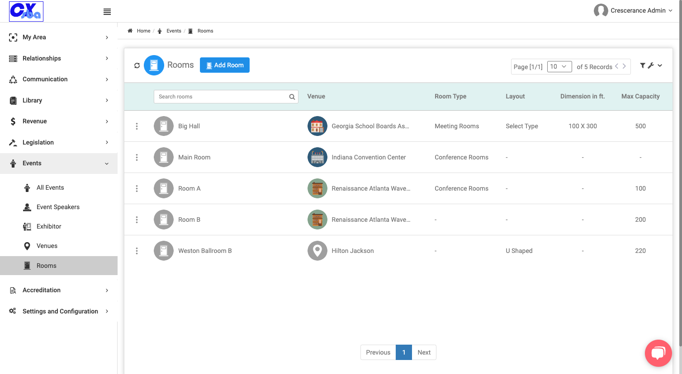Click the Max Capacity column header
Screen dimensions: 682x374
tap(640, 96)
